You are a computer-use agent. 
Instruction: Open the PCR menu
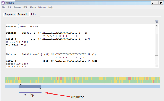[x=26, y=8]
